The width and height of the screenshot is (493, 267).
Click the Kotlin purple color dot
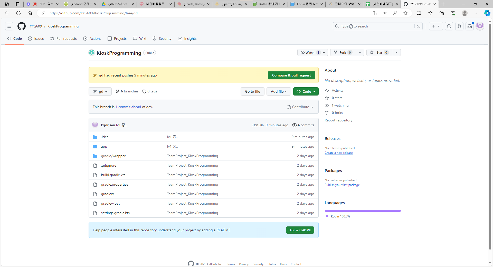327,216
